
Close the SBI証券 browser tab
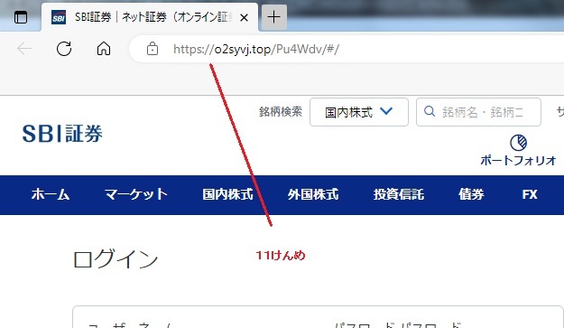(x=244, y=17)
